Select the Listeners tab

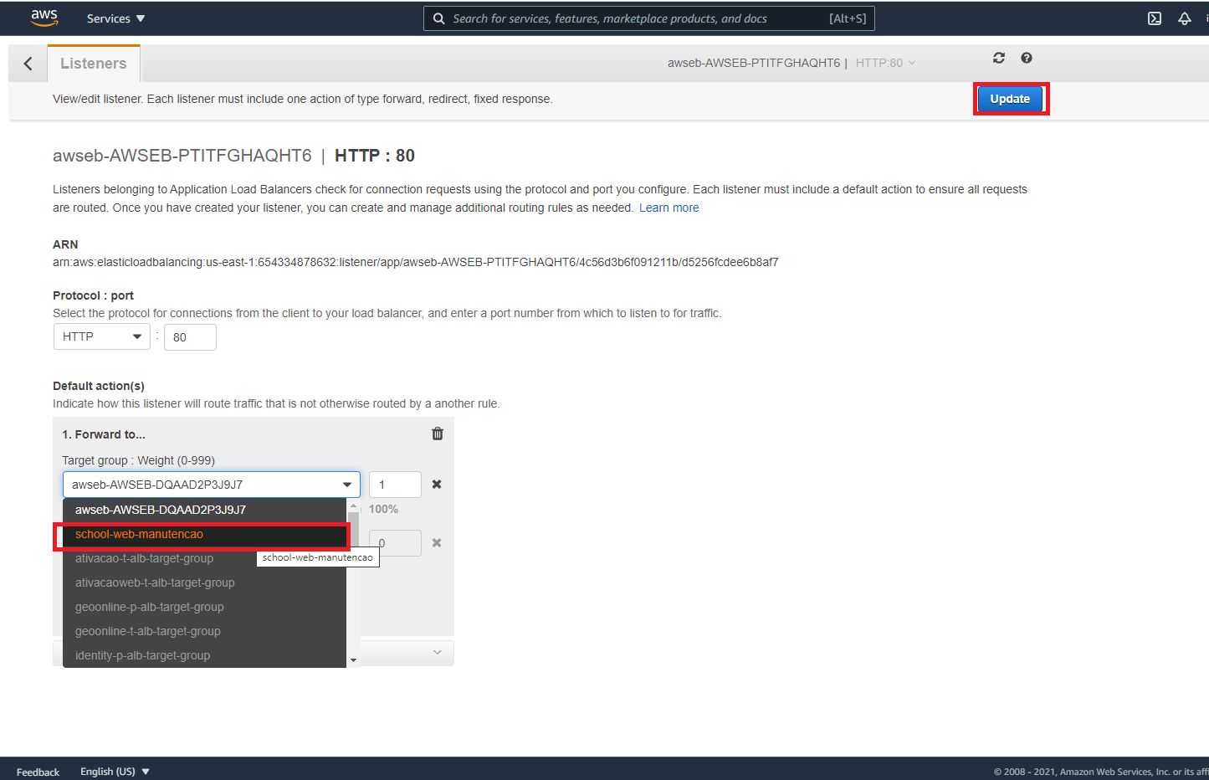click(x=94, y=64)
